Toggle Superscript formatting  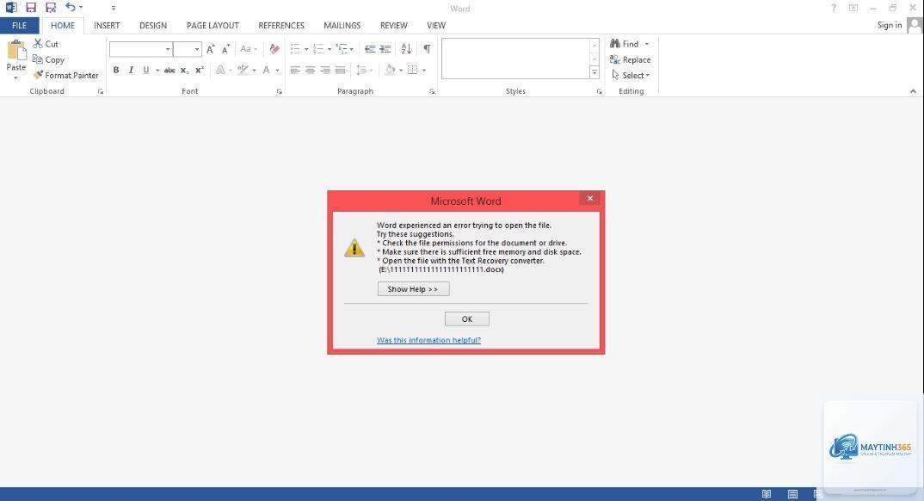coord(200,70)
